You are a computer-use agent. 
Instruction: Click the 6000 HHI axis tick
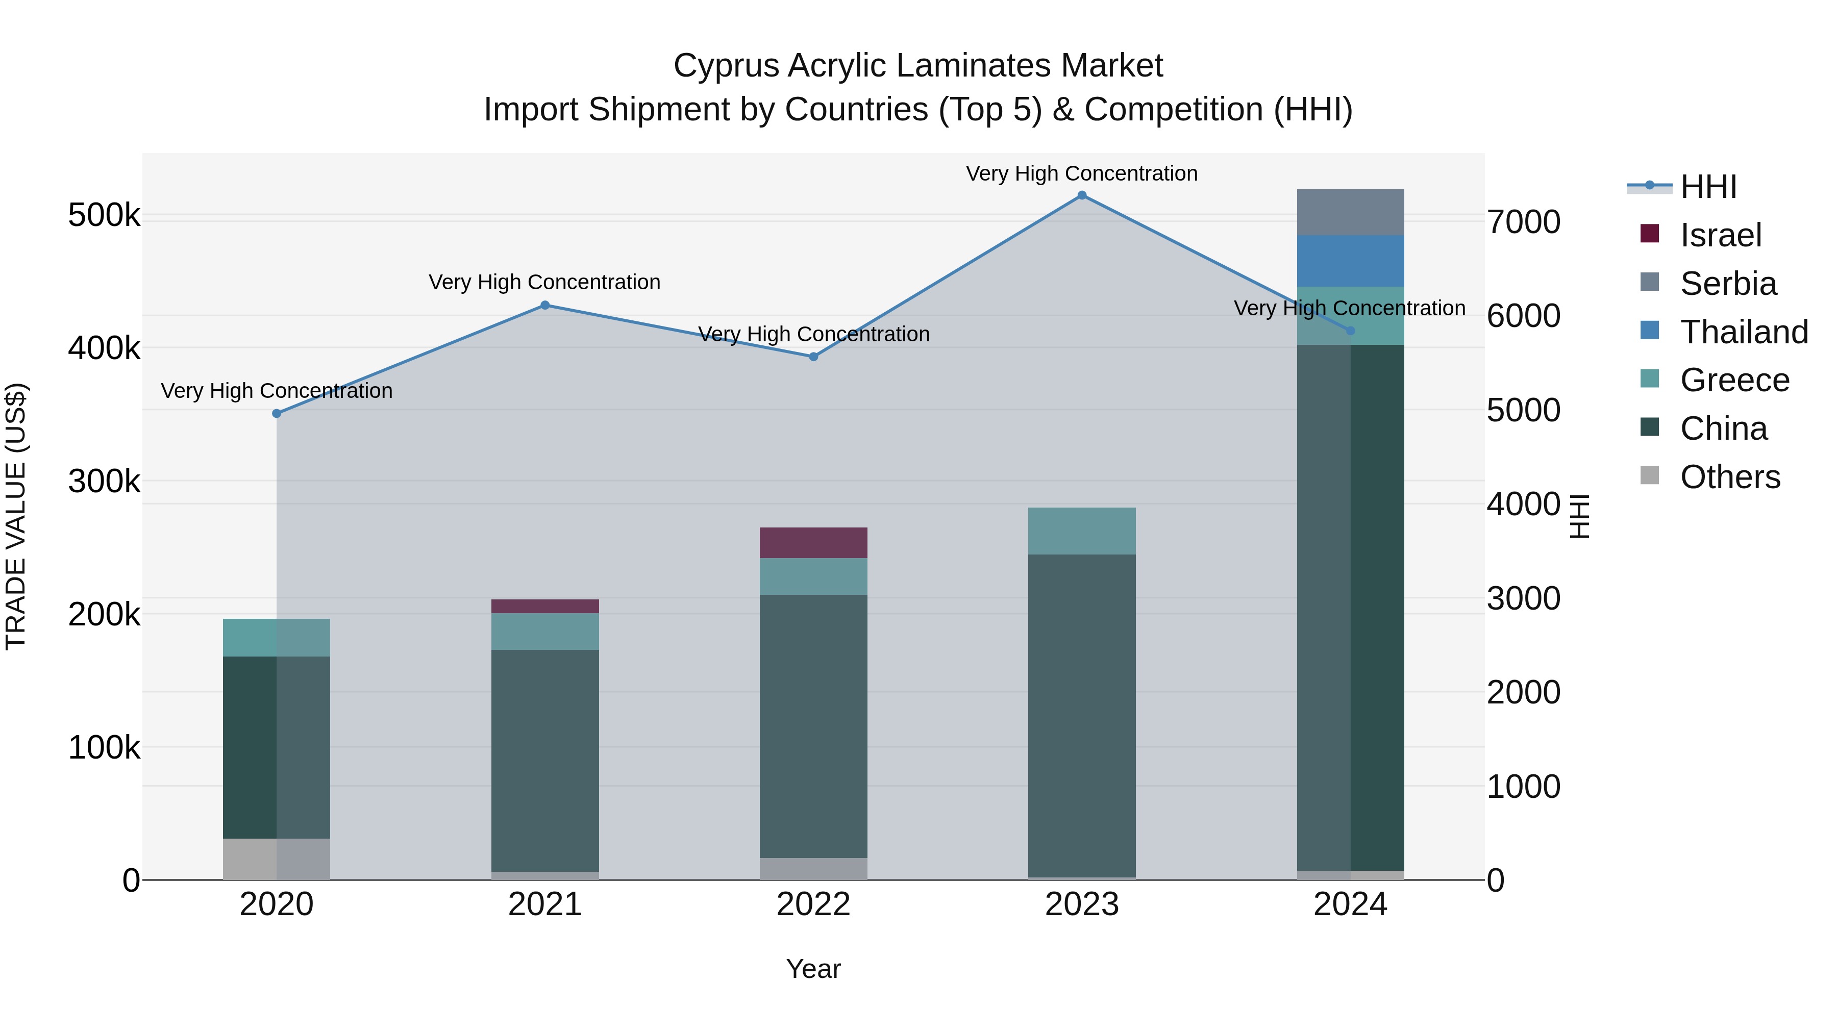tap(1524, 316)
